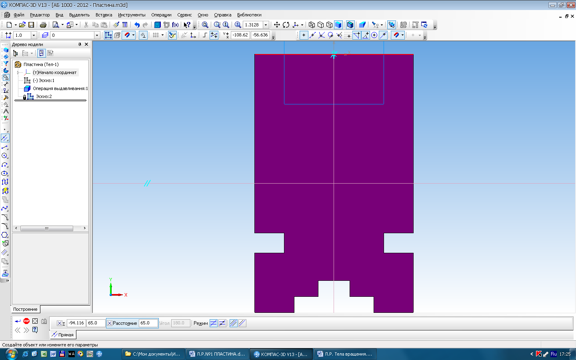Open the zoom scale 1.3128 dropdown
Screen dimensions: 576x360
click(266, 25)
